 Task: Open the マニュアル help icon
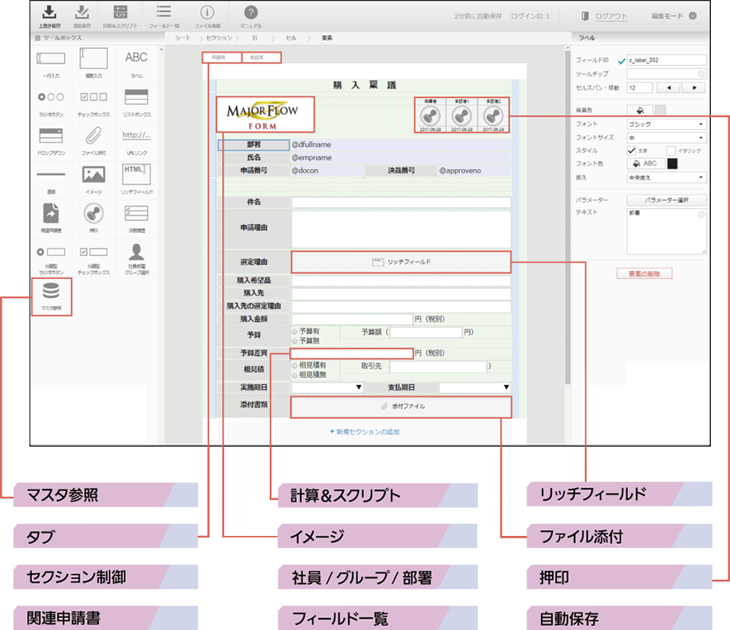coord(251,14)
